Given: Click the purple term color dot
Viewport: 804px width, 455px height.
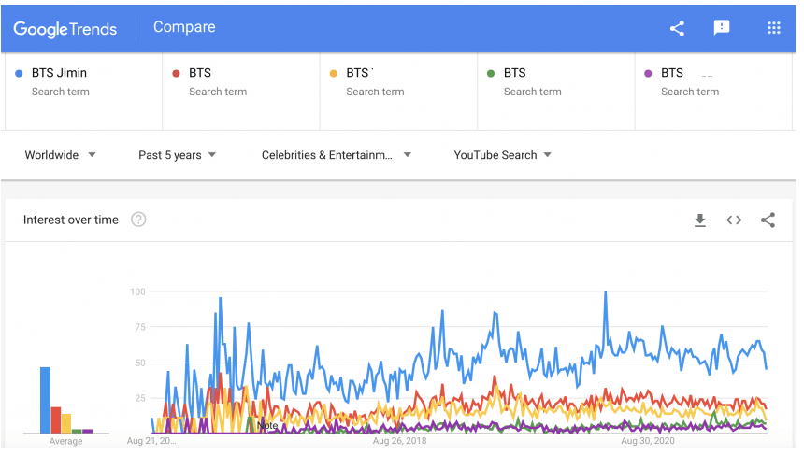Looking at the screenshot, I should tap(648, 73).
